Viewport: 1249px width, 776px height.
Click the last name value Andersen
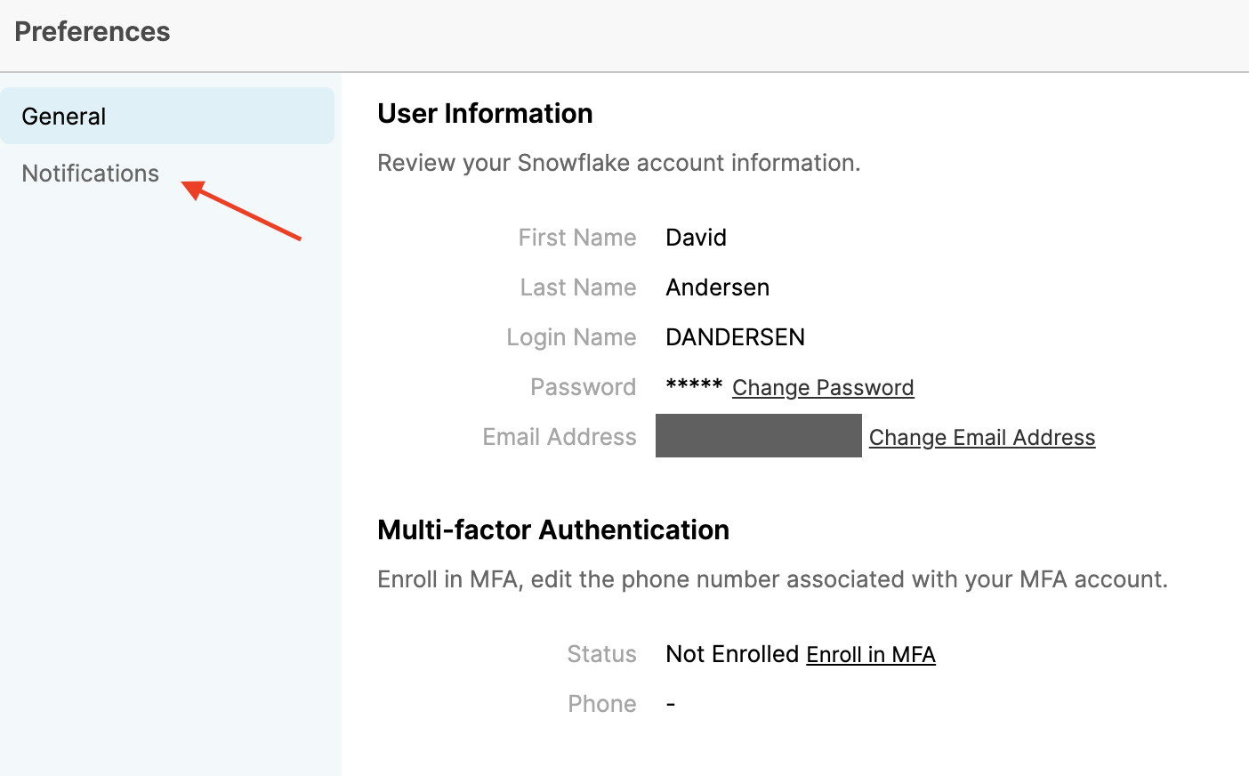point(717,287)
